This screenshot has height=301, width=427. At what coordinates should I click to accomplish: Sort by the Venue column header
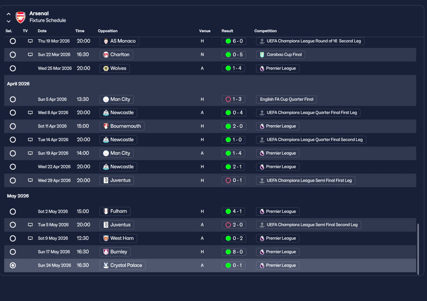point(205,31)
